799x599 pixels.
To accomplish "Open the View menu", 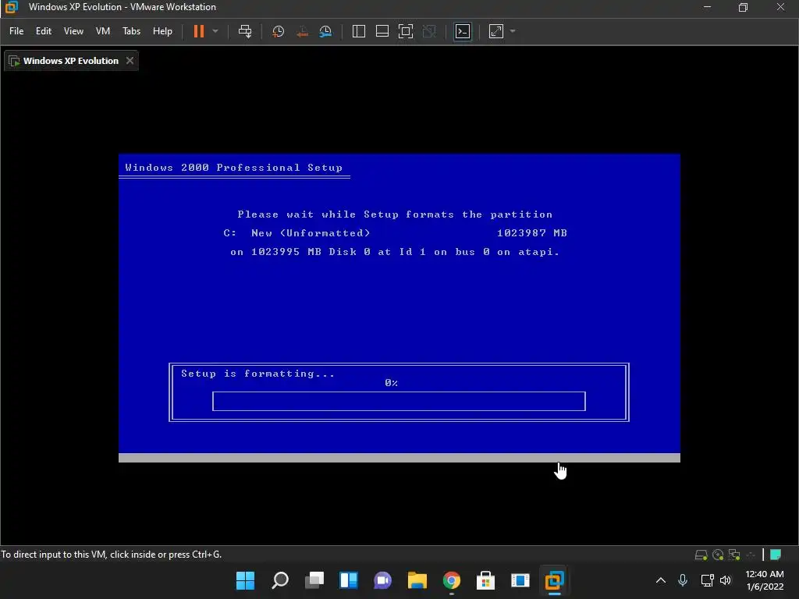I will click(73, 31).
